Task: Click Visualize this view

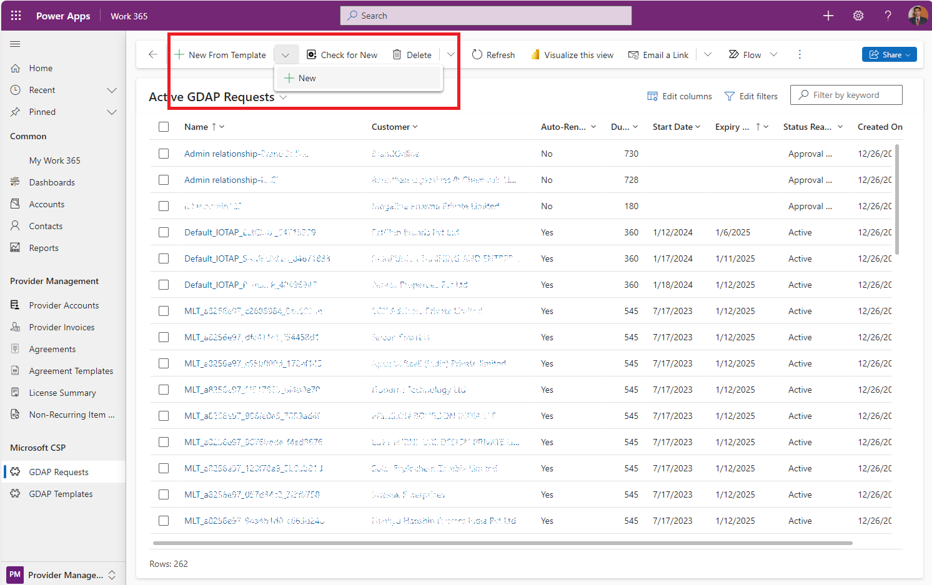Action: pos(572,55)
